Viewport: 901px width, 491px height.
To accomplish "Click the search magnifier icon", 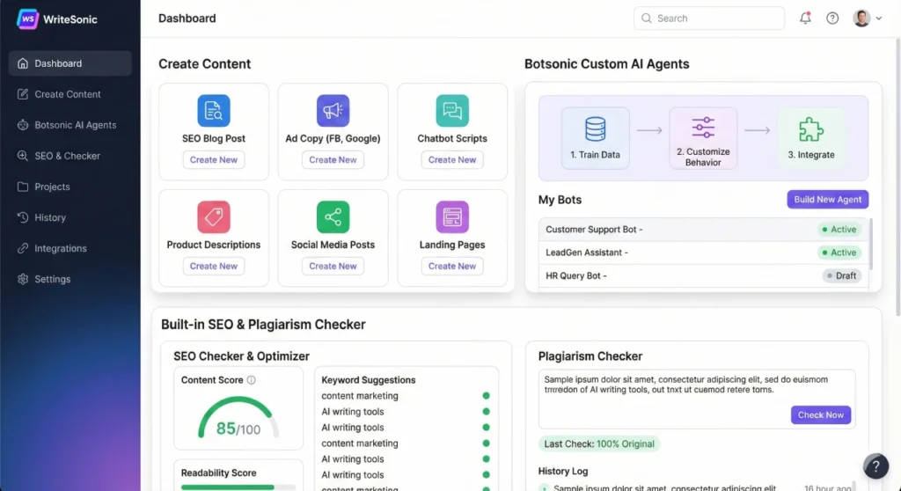I will coord(647,18).
